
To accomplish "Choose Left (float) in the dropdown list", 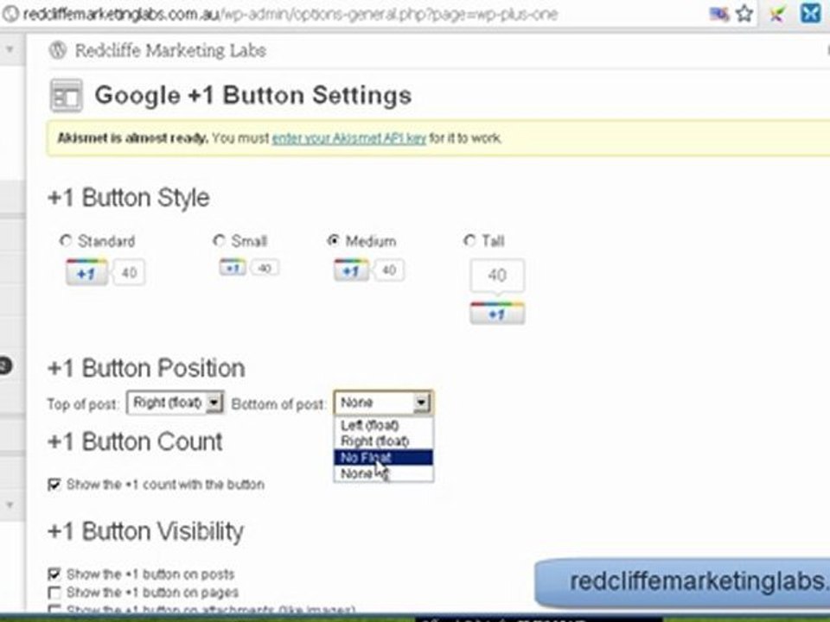I will coord(383,425).
